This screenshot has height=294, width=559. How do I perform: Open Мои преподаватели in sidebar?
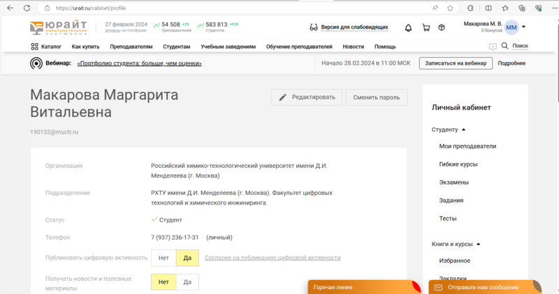point(467,146)
